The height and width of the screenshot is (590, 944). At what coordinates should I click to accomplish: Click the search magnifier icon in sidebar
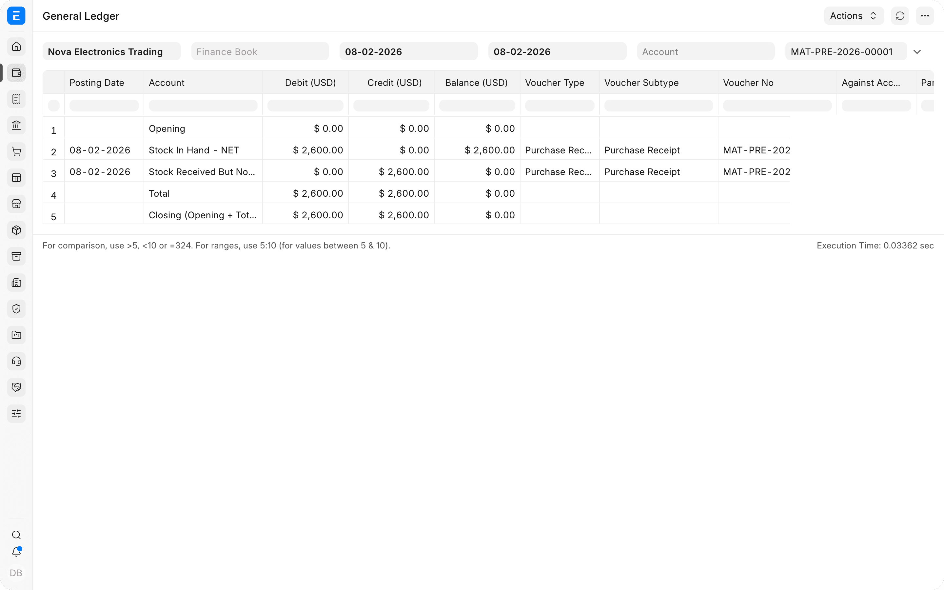pos(16,535)
